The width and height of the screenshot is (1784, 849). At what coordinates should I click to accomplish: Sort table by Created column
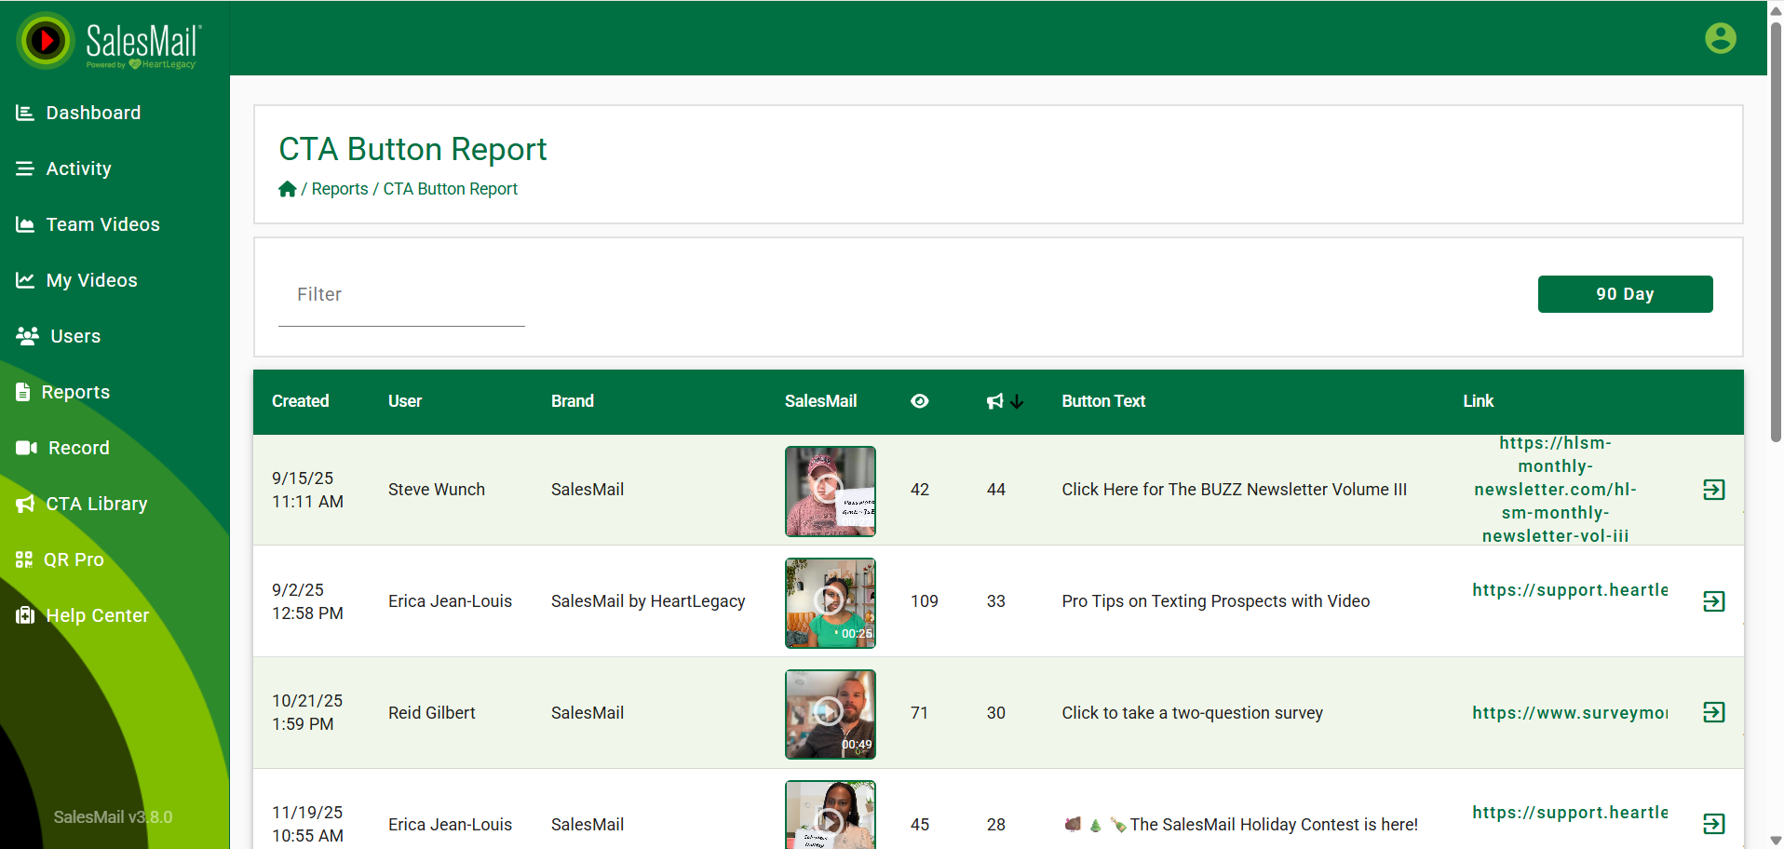(x=300, y=401)
